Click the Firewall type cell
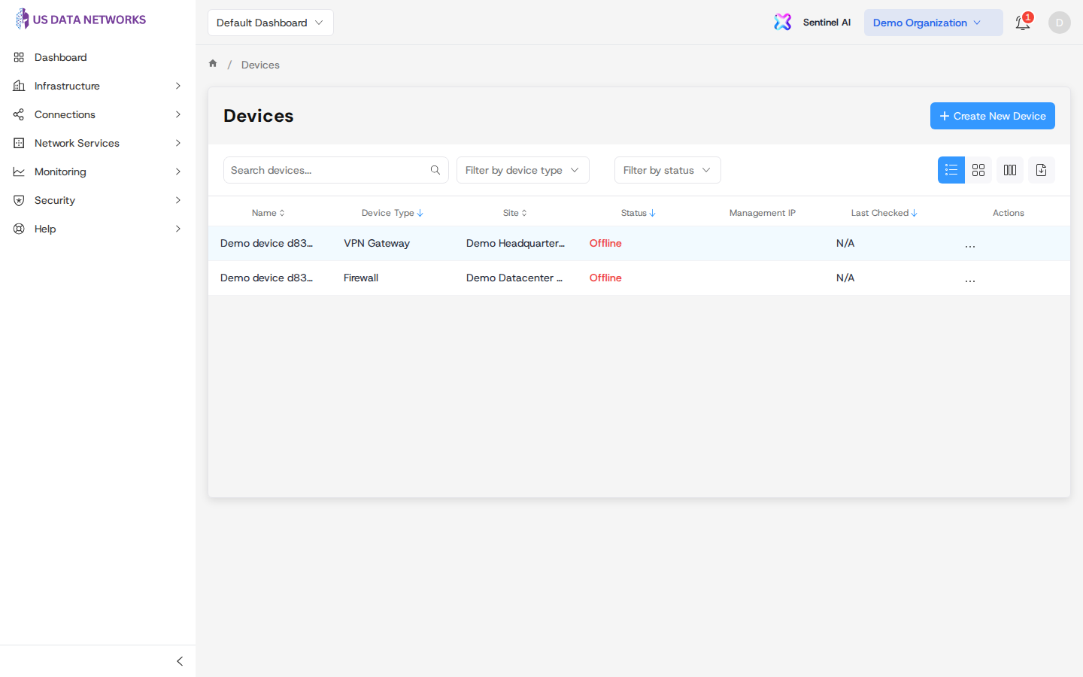Viewport: 1083px width, 677px height. [x=361, y=278]
